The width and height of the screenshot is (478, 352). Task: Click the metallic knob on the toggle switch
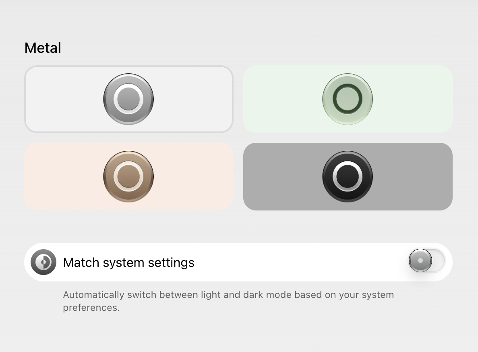pos(420,261)
